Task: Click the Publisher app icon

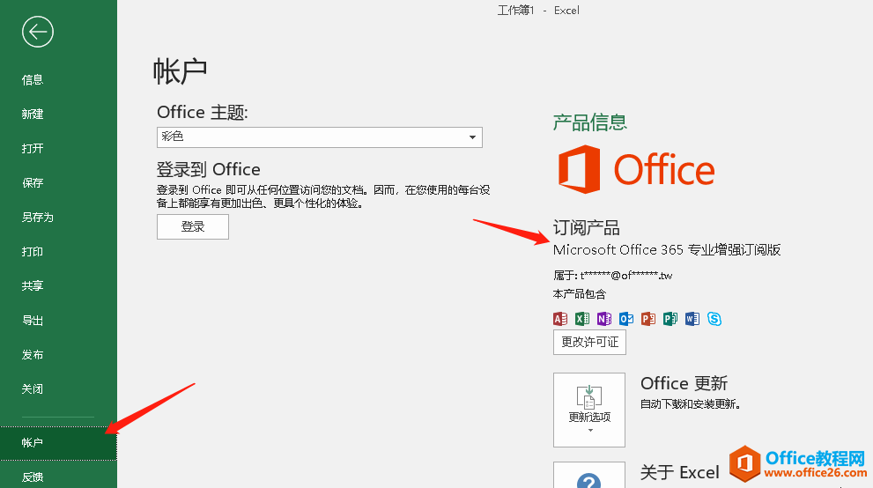Action: pyautogui.click(x=670, y=319)
